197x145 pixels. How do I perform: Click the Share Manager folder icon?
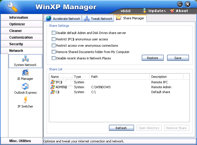tap(118, 18)
